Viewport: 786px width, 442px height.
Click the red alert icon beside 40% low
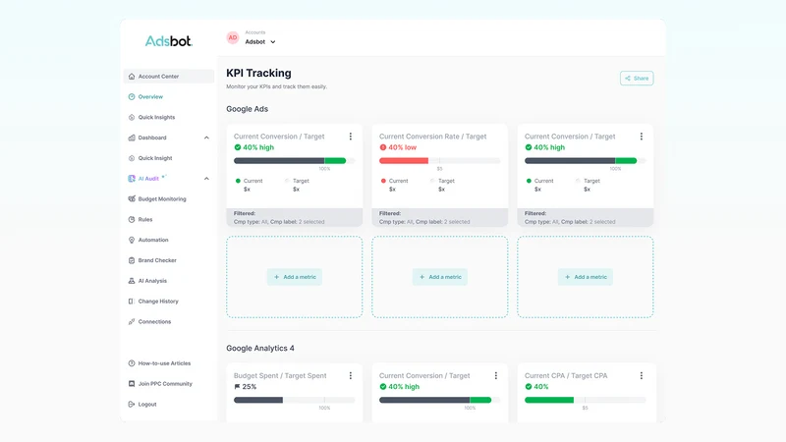pos(383,147)
